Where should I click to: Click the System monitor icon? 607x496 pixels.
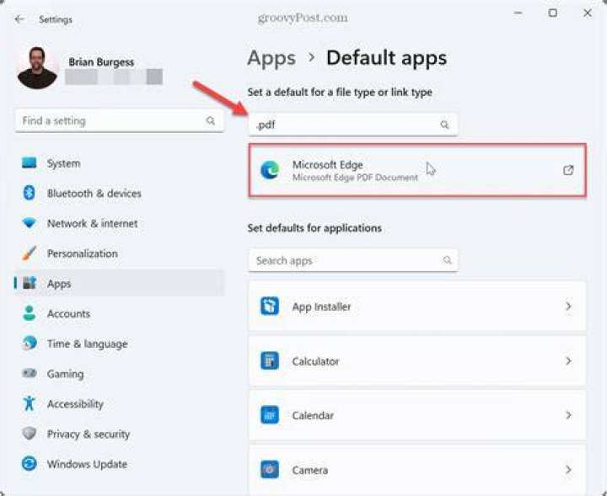pyautogui.click(x=29, y=163)
